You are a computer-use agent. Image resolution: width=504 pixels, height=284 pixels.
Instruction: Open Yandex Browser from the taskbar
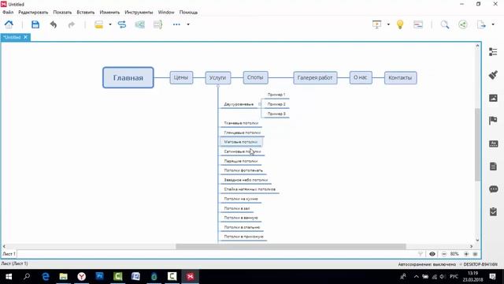click(82, 277)
